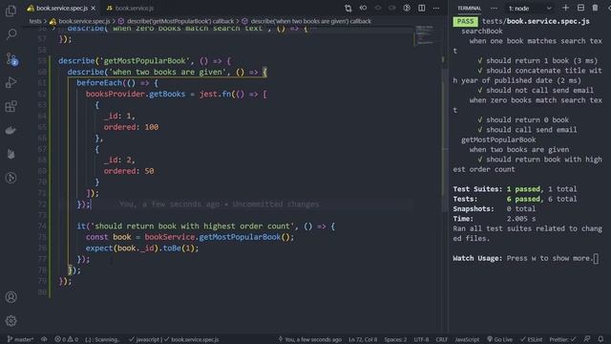Click Prettier status item
Viewport: 611px width, 344px height.
562,339
